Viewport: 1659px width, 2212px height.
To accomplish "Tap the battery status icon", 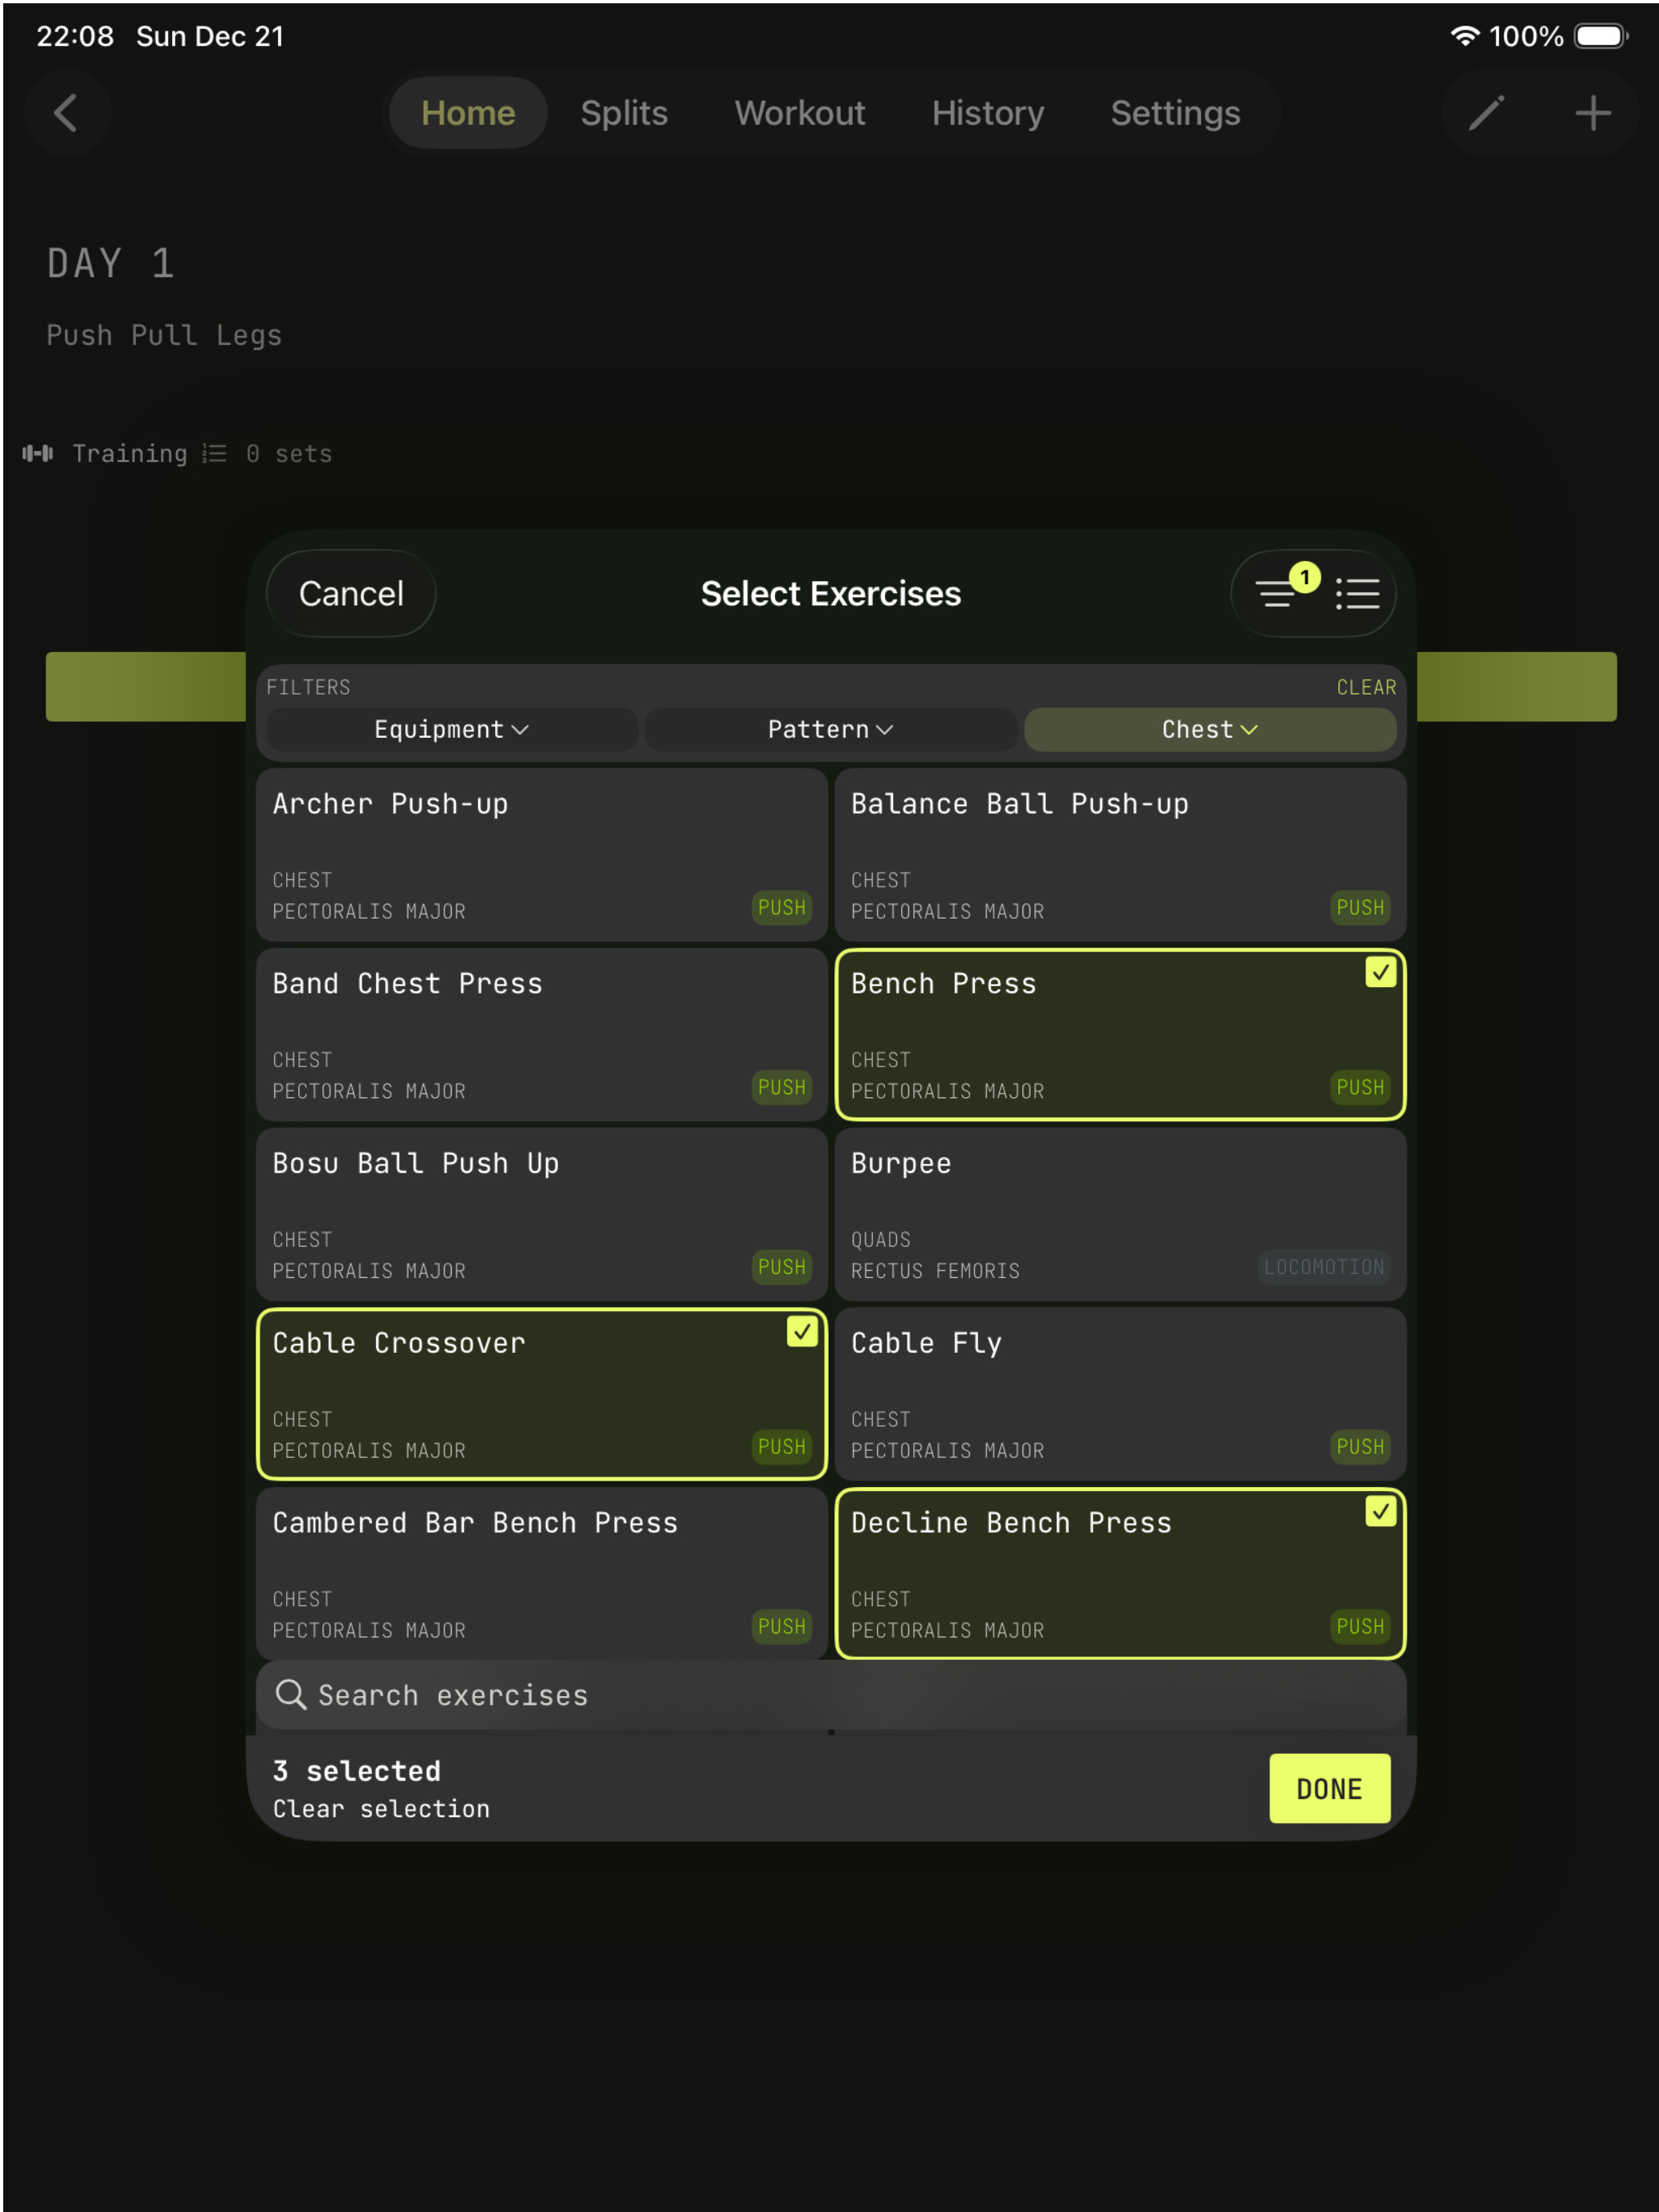I will coord(1601,36).
